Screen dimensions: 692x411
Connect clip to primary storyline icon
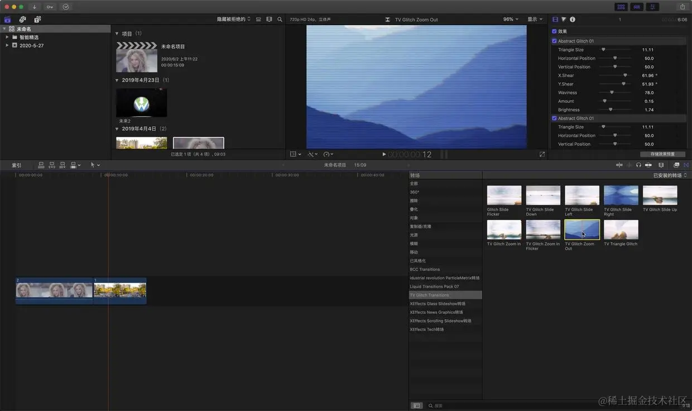pyautogui.click(x=41, y=165)
